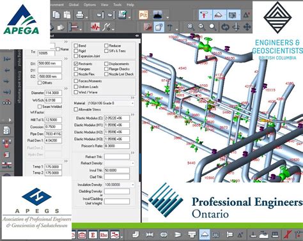303x241 pixels.
Task: Enable the Wind / Wave checkbox
Action: [75, 92]
